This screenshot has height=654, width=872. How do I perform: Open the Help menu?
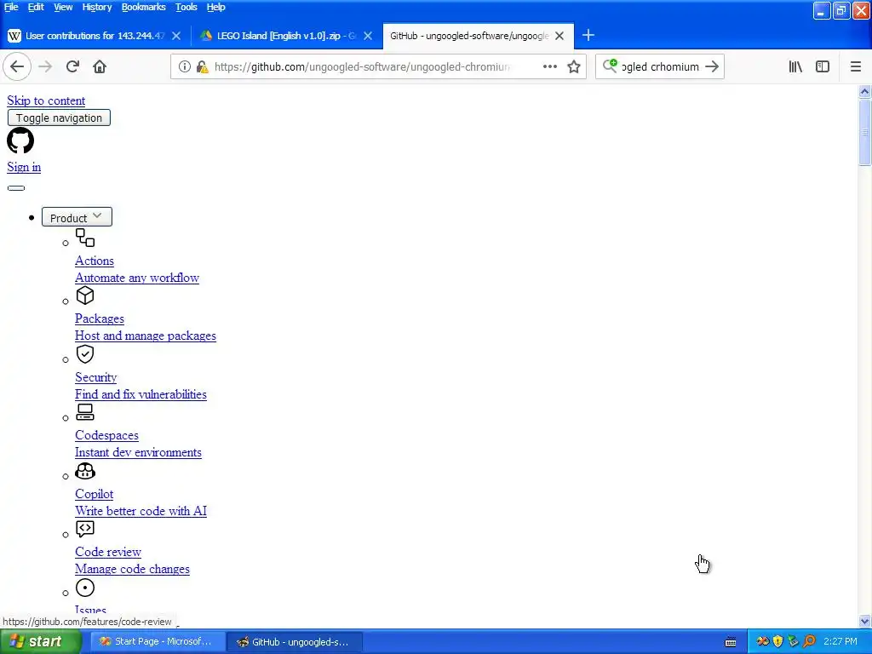pos(215,7)
